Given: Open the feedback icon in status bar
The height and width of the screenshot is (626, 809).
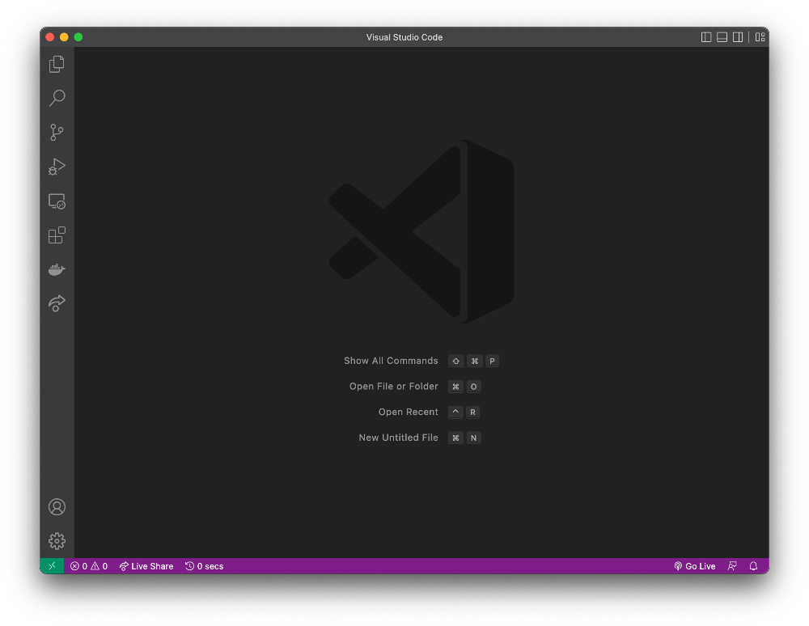Looking at the screenshot, I should (x=732, y=566).
